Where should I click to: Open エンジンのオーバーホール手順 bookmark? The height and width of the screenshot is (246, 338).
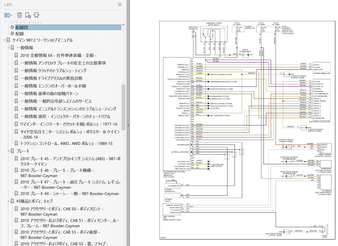pos(53,86)
